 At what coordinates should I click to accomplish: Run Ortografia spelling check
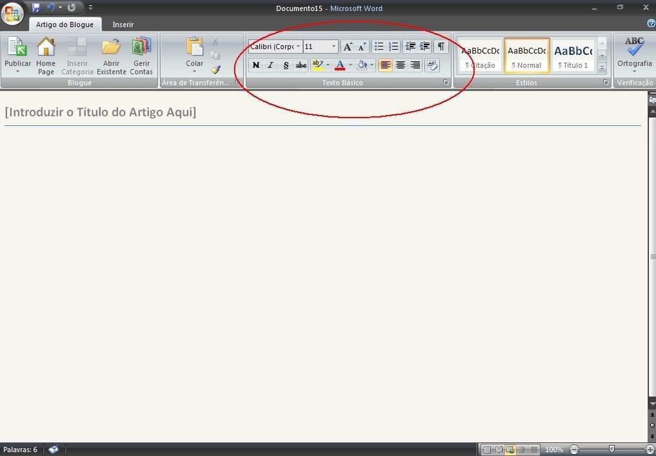pos(634,56)
